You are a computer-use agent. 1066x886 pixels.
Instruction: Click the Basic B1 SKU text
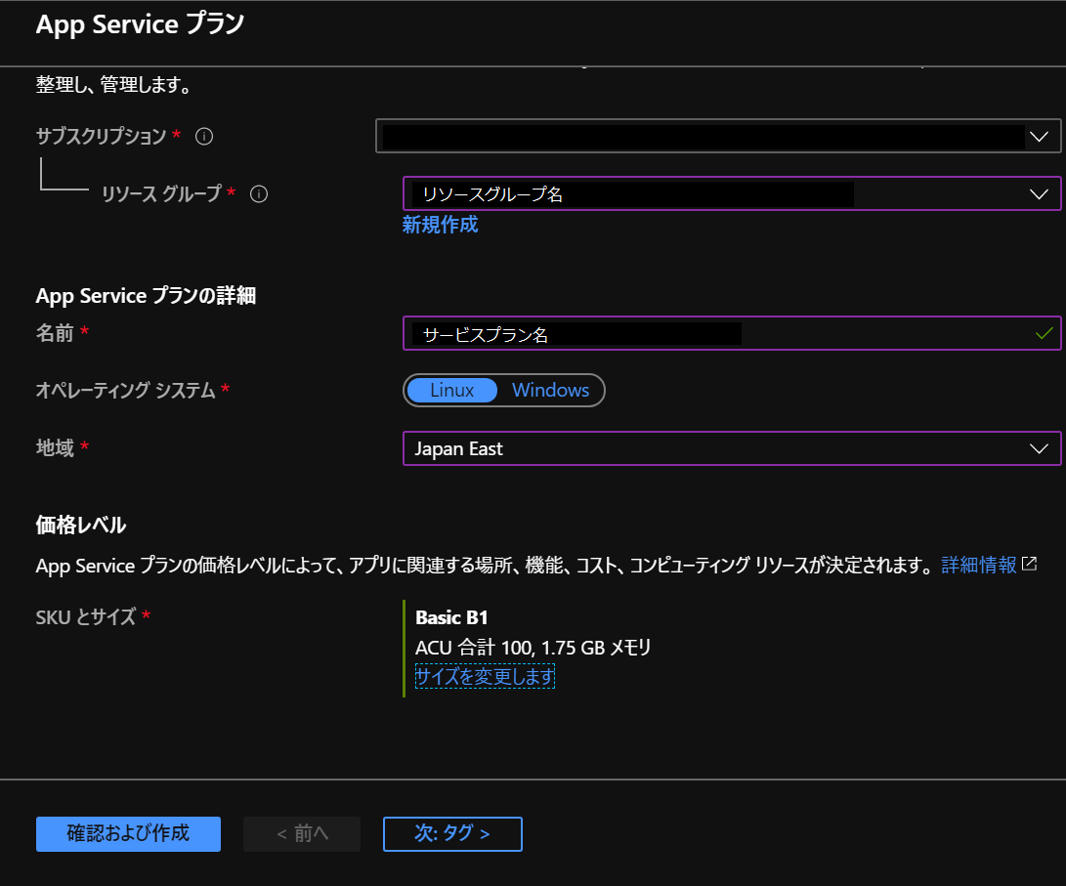click(x=451, y=617)
